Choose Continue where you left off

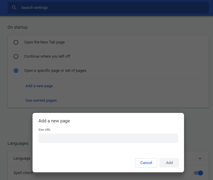click(x=16, y=56)
